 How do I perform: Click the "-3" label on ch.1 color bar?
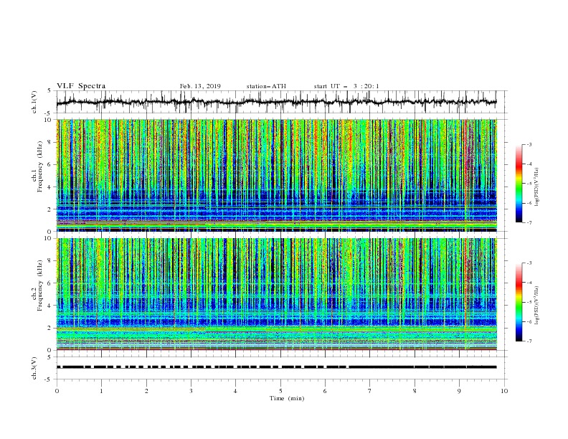(529, 145)
